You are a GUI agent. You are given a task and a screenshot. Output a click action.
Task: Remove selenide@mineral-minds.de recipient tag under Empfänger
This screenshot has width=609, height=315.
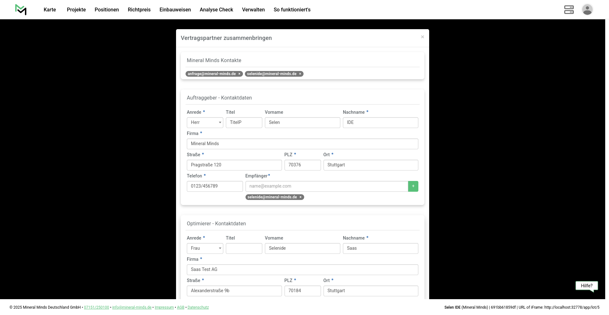point(300,197)
